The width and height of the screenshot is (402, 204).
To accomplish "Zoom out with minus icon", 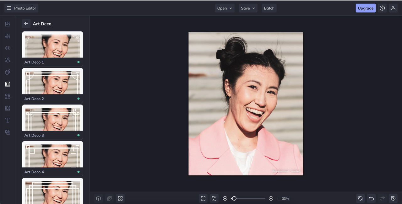I will [225, 198].
